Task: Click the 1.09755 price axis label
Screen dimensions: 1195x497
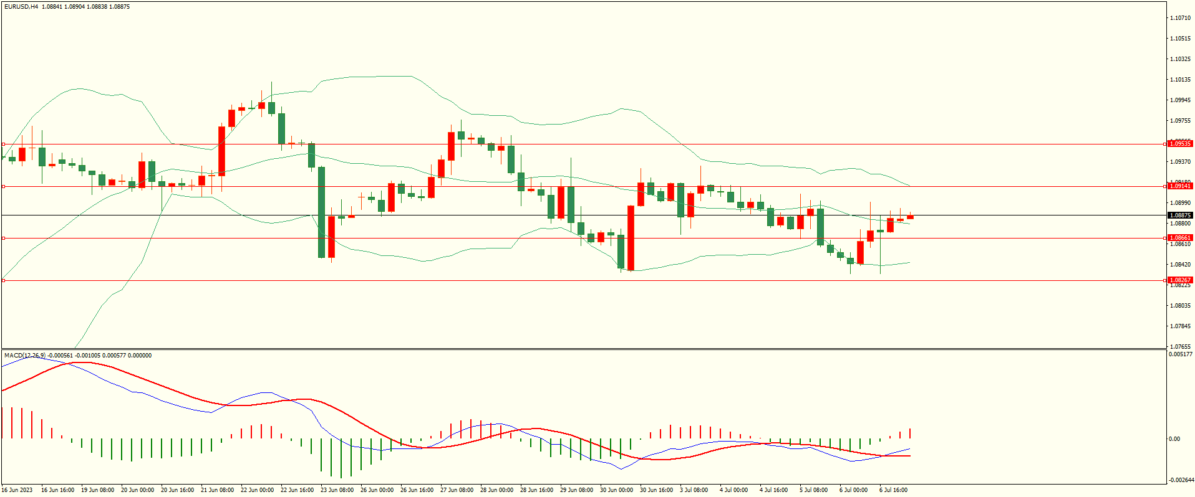Action: [1180, 121]
